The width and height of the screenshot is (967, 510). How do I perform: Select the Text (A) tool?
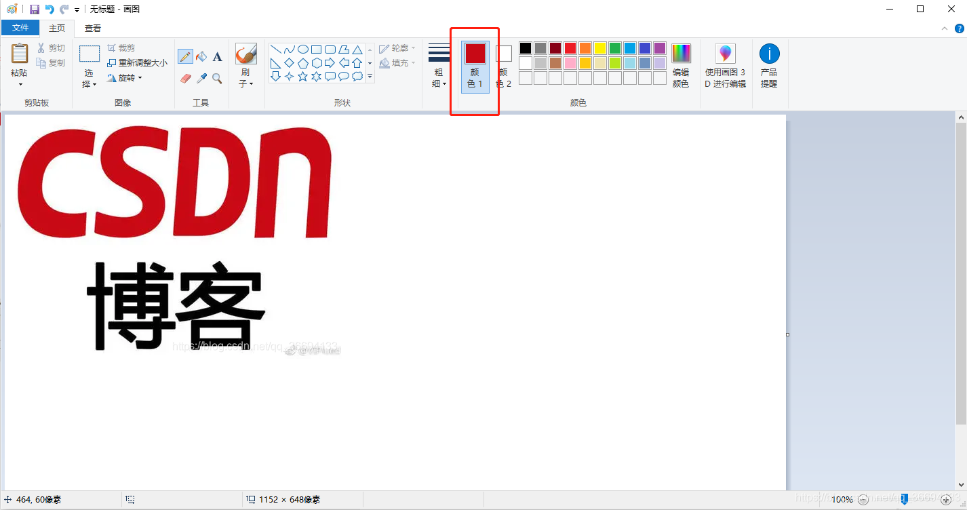pyautogui.click(x=217, y=56)
